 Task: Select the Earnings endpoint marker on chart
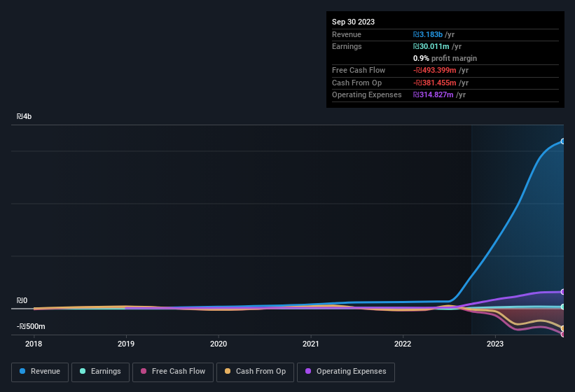tap(563, 307)
